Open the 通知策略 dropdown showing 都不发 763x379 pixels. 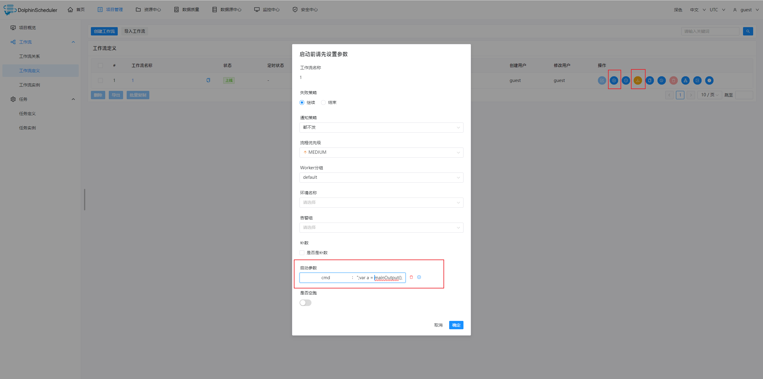tap(381, 128)
